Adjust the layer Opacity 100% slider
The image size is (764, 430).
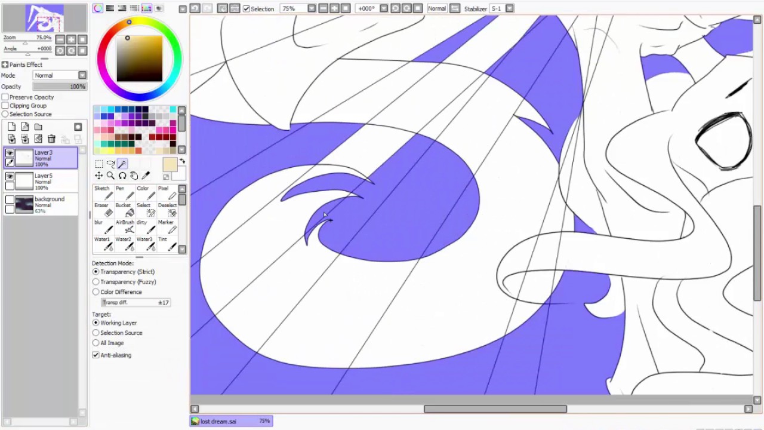point(60,87)
